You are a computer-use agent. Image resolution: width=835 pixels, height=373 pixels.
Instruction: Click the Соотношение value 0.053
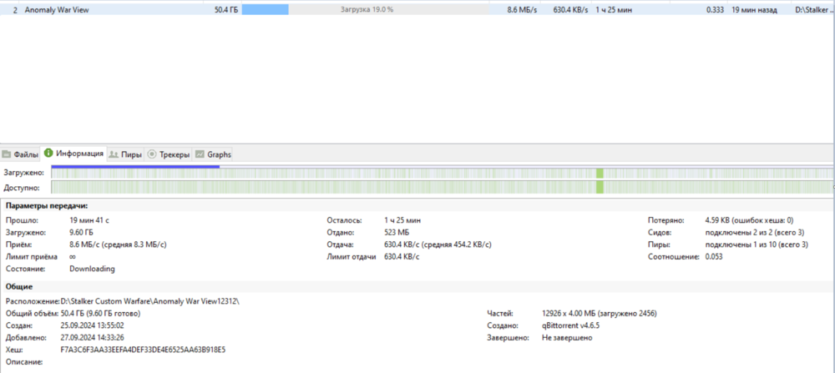pyautogui.click(x=714, y=256)
